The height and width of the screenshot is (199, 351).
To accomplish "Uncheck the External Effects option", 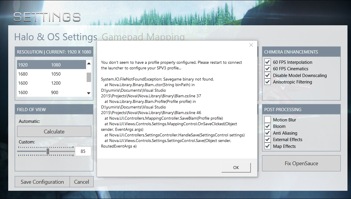I will click(x=268, y=139).
